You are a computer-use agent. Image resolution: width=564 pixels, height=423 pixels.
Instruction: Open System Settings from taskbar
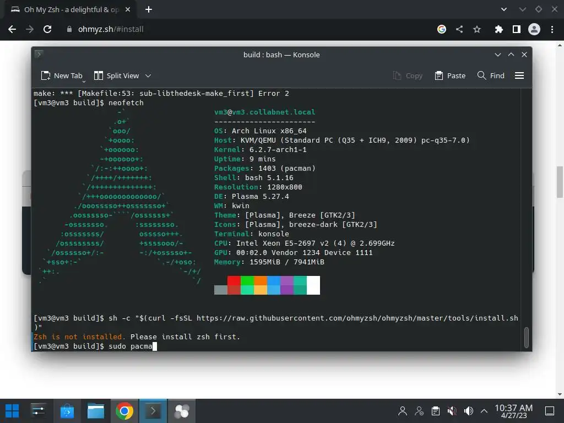coord(38,411)
